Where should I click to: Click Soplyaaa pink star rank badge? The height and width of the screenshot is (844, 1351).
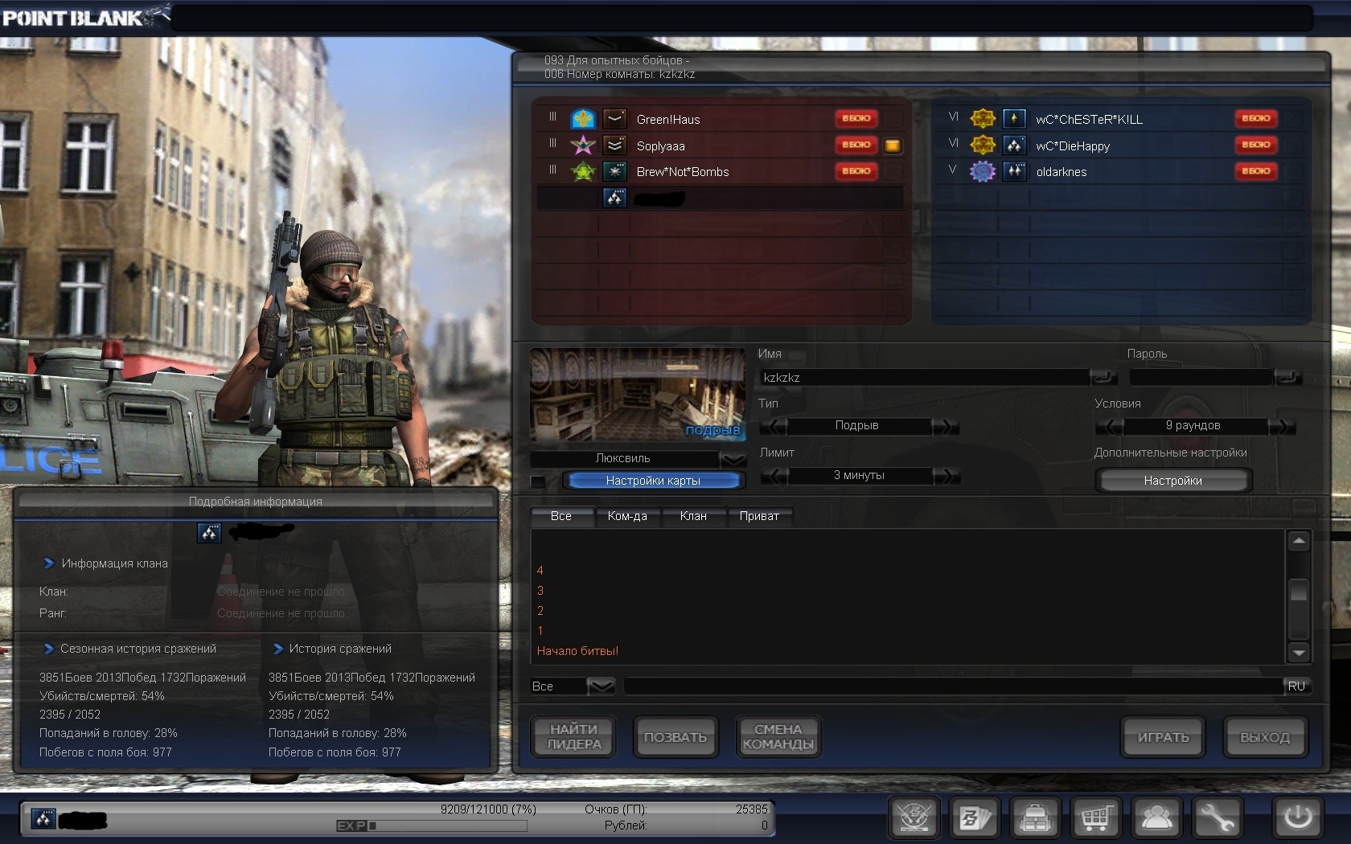tap(582, 145)
